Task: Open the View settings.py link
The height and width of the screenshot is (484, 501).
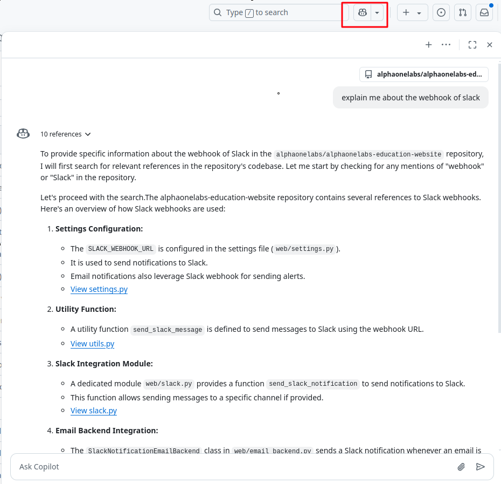Action: point(99,289)
